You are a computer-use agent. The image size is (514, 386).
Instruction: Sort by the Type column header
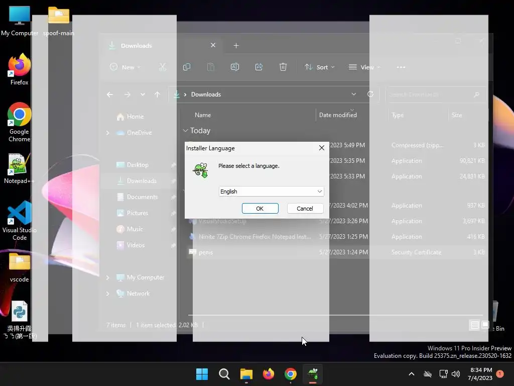pos(398,115)
